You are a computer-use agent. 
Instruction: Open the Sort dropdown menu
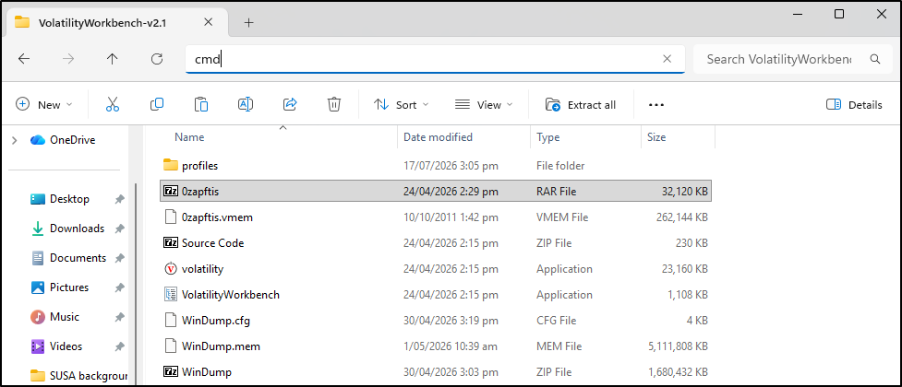[402, 104]
